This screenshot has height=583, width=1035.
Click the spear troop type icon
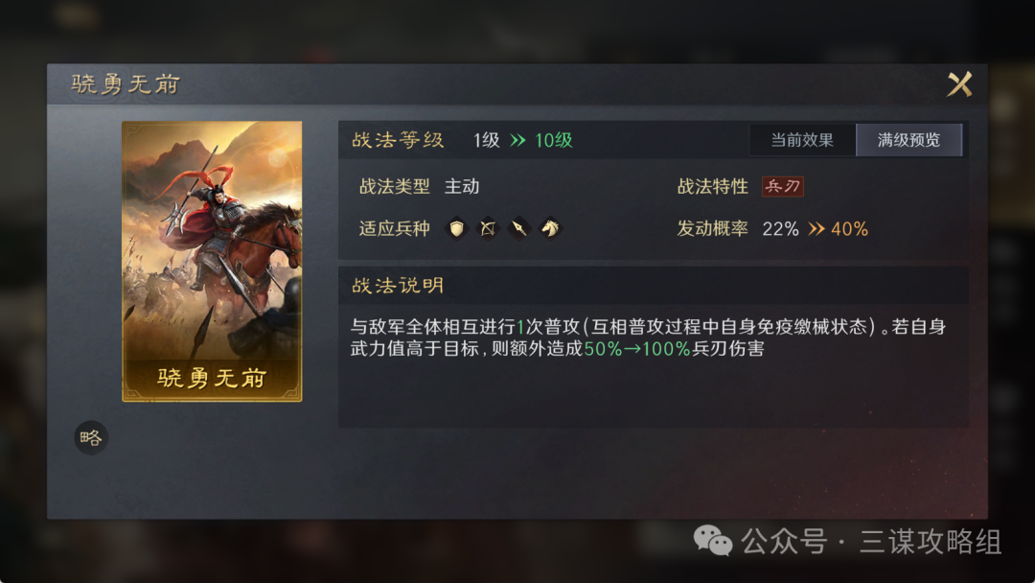pos(518,228)
